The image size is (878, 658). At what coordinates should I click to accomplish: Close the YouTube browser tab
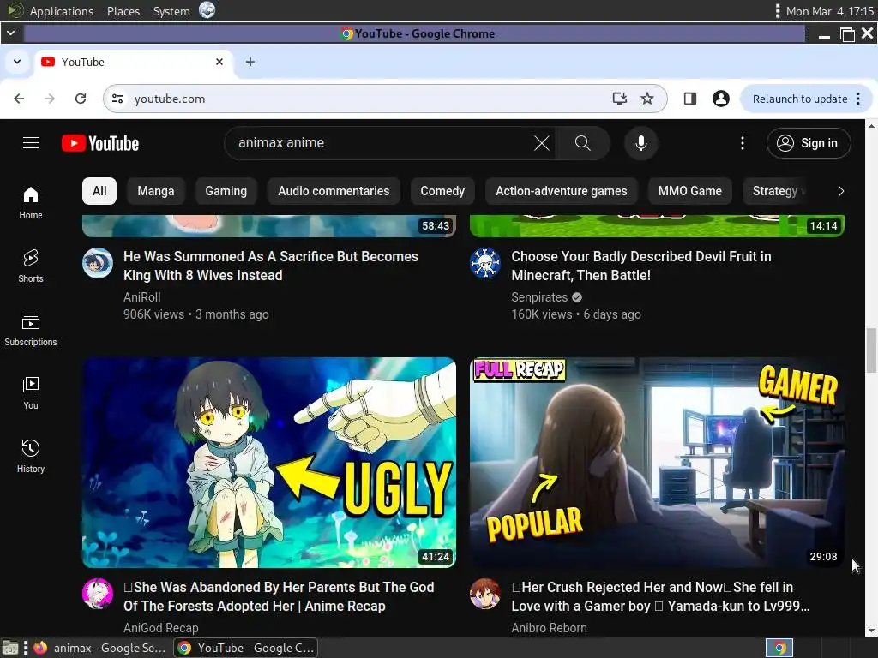click(219, 62)
